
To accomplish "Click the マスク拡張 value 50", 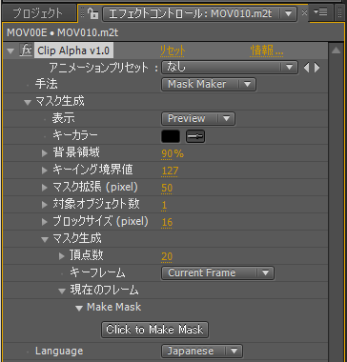I will point(167,189).
